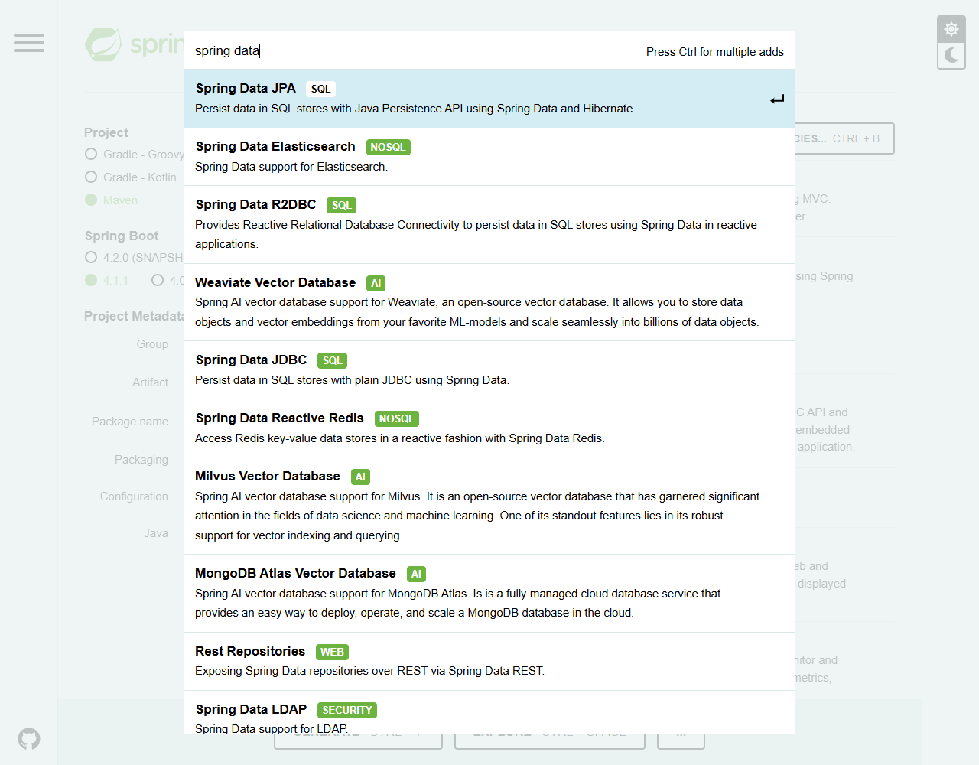Switch to dark theme with moon icon
This screenshot has width=979, height=765.
[951, 55]
